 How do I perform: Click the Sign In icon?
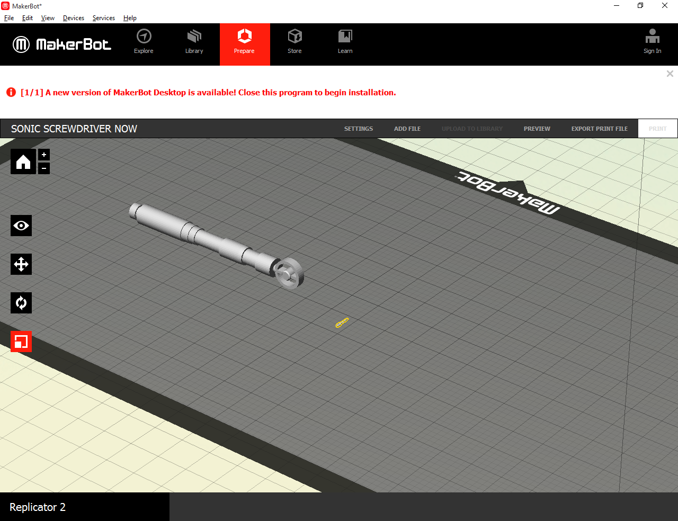click(652, 42)
